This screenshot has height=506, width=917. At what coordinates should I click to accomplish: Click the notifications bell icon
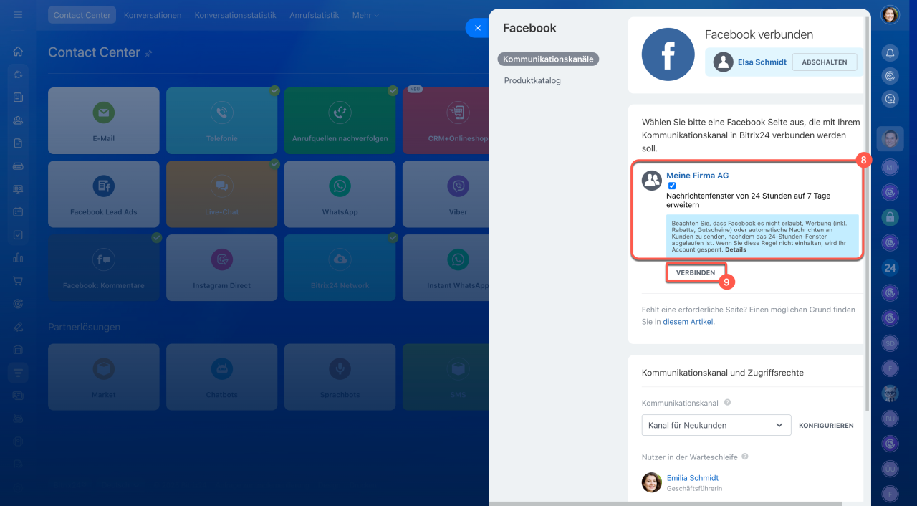890,52
